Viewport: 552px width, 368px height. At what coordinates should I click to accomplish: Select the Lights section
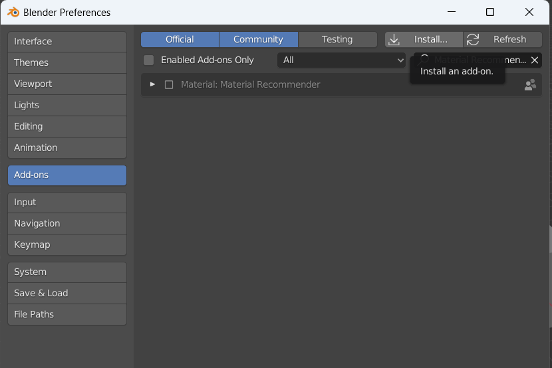[x=67, y=105]
